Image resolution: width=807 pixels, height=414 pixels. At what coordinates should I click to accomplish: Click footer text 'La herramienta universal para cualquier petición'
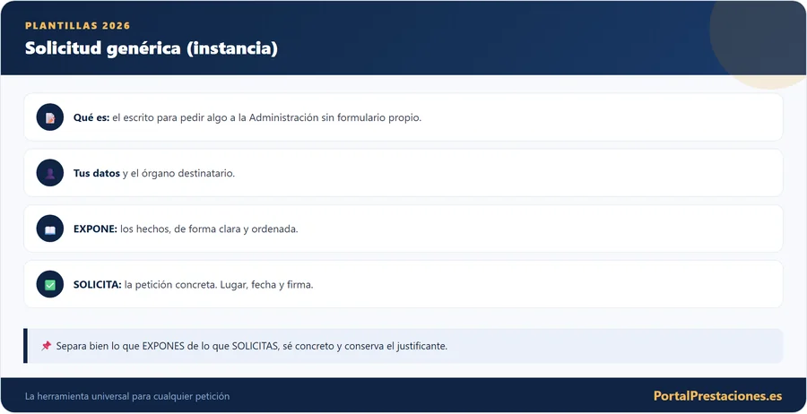[x=127, y=396]
